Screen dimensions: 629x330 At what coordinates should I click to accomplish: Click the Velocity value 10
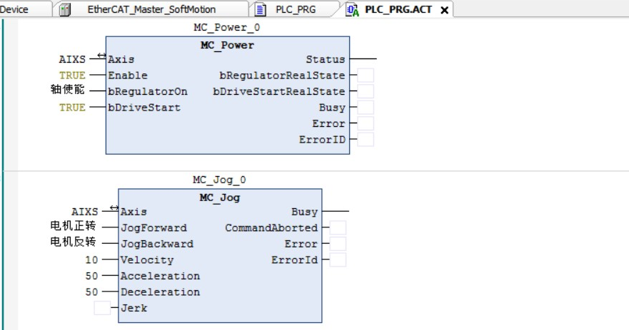point(91,260)
